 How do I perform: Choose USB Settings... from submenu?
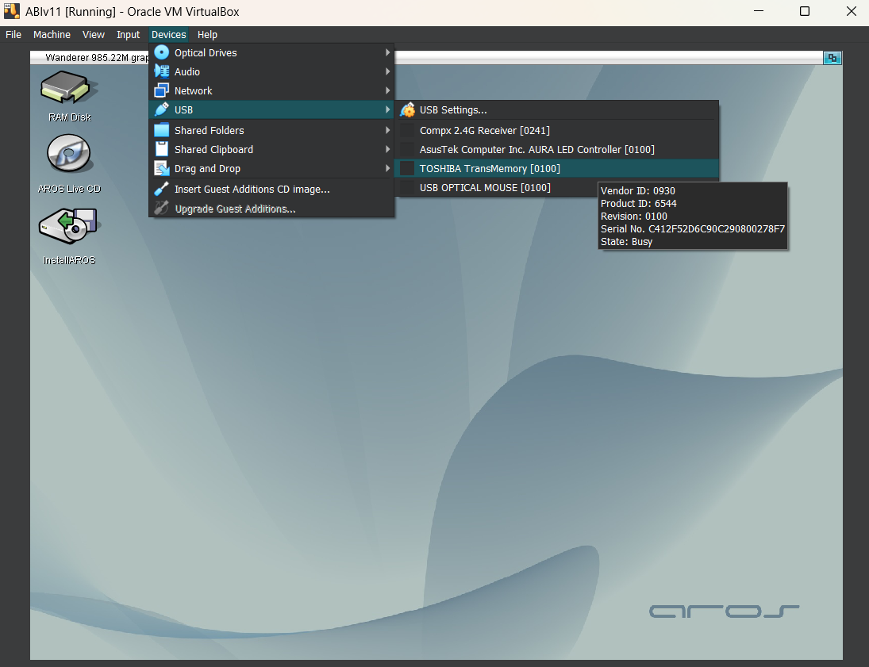[x=556, y=109]
